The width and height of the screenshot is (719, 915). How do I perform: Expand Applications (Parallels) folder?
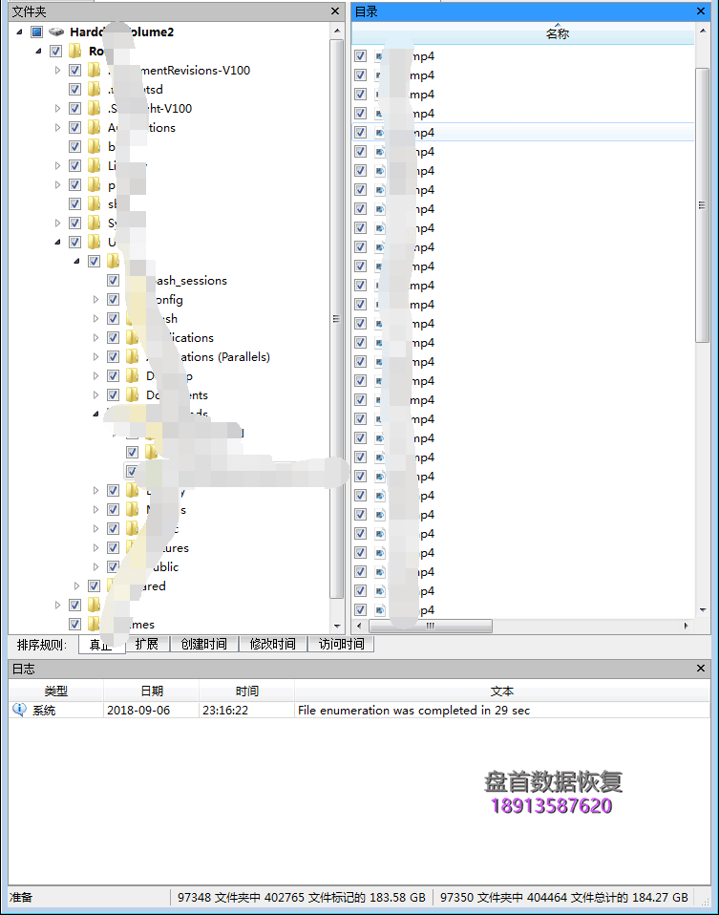95,356
